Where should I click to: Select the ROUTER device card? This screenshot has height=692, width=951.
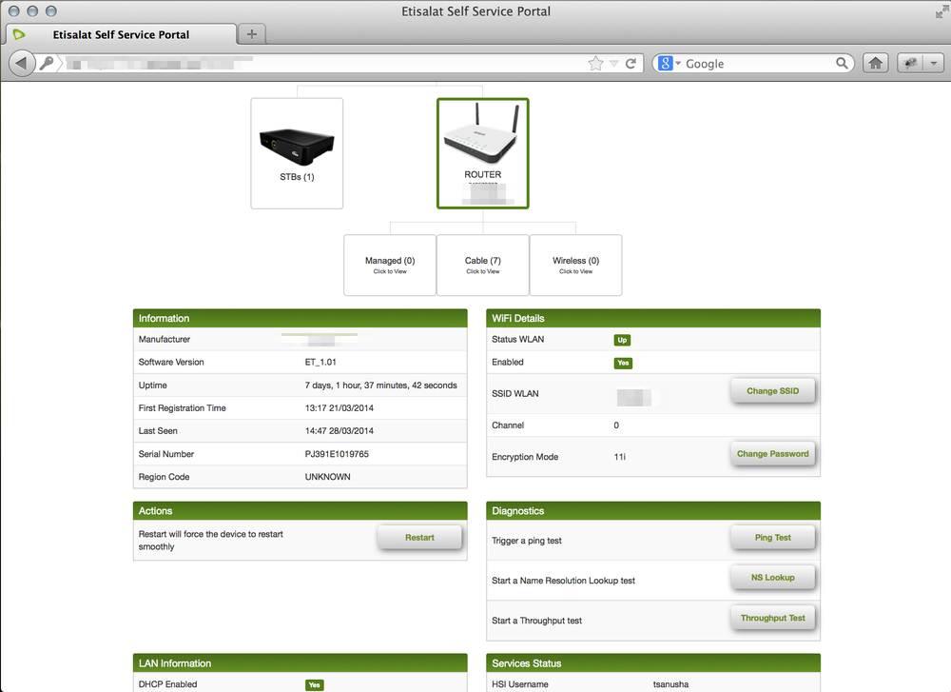click(x=483, y=153)
